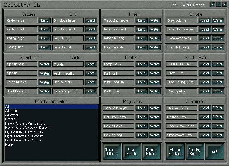Click the Save Effects button
Viewport: 229px width, 166px height.
(x=131, y=152)
